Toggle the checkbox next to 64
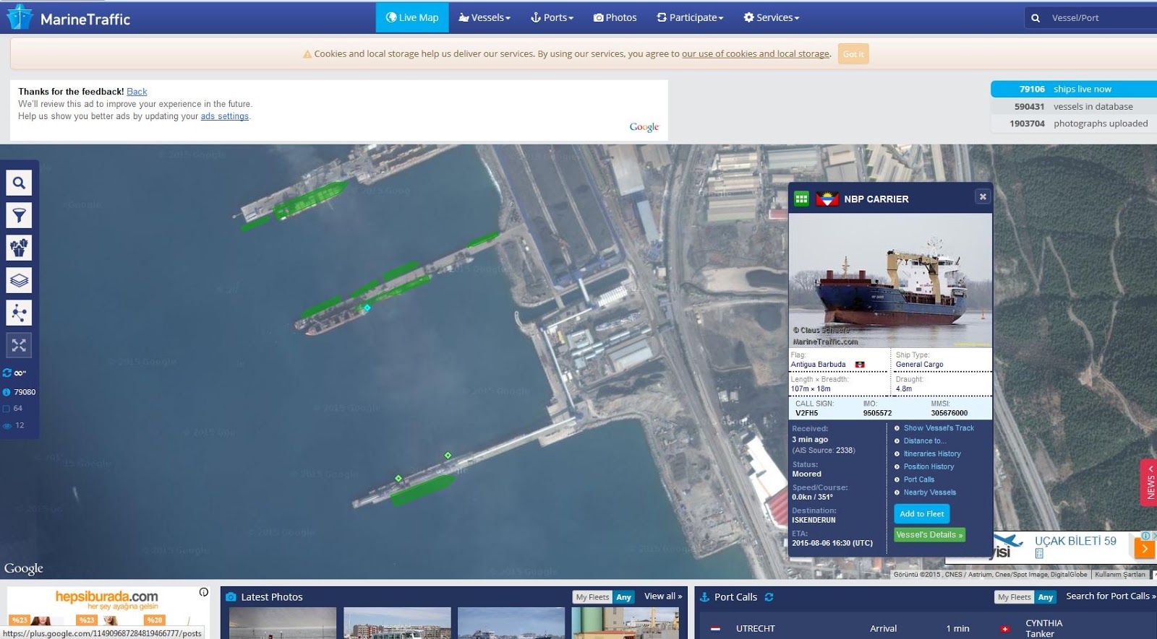The width and height of the screenshot is (1157, 639). 7,409
